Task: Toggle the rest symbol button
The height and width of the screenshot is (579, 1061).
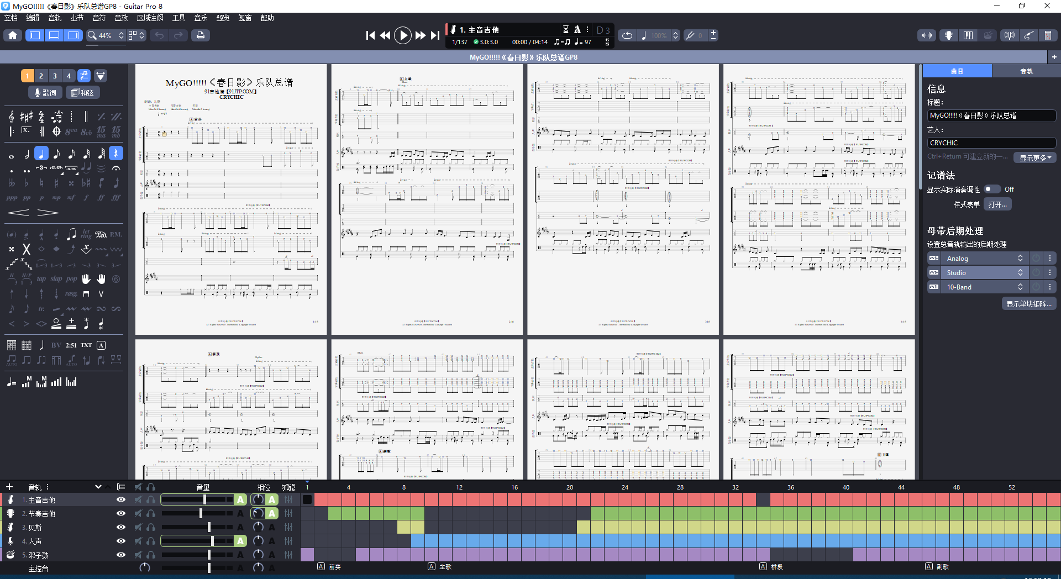Action: pyautogui.click(x=116, y=154)
